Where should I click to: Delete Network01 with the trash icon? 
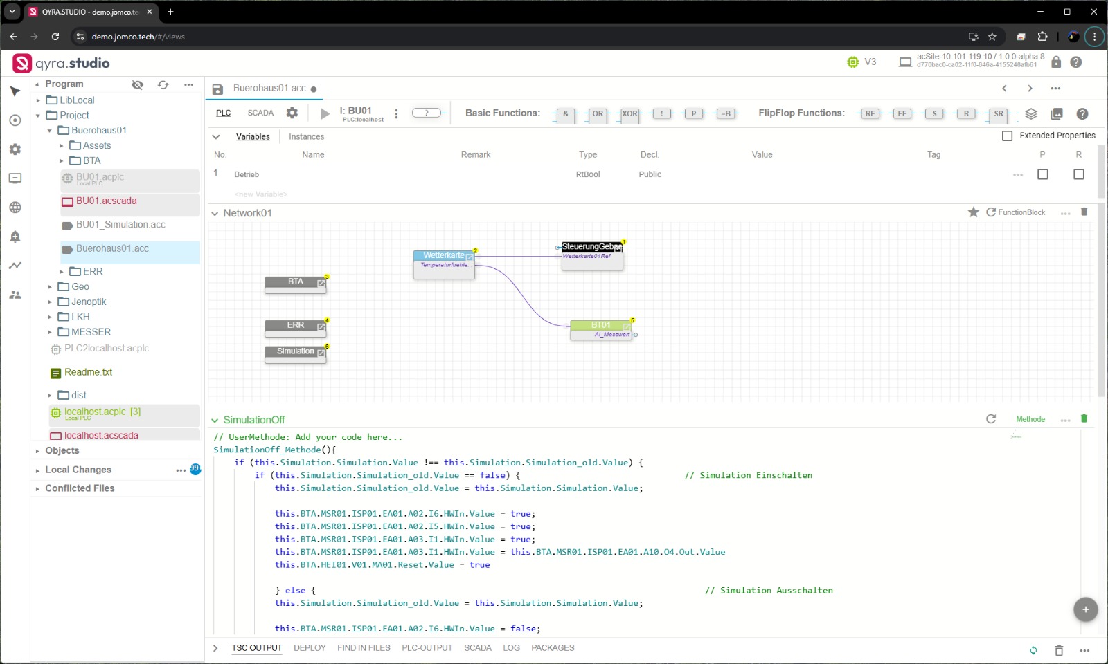point(1084,212)
